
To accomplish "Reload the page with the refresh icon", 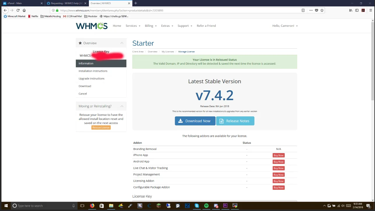I will click(x=18, y=10).
